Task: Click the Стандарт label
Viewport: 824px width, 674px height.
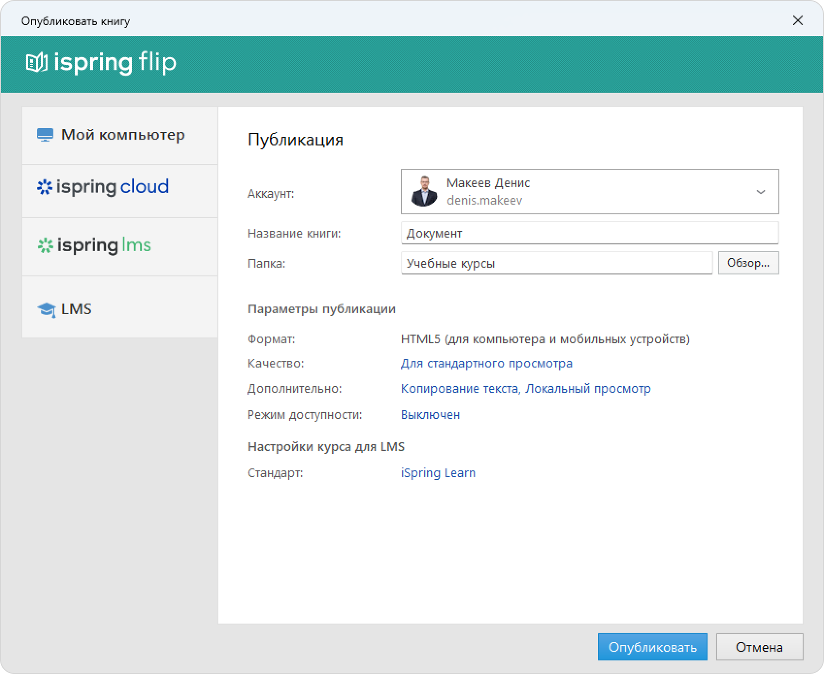Action: click(x=275, y=473)
